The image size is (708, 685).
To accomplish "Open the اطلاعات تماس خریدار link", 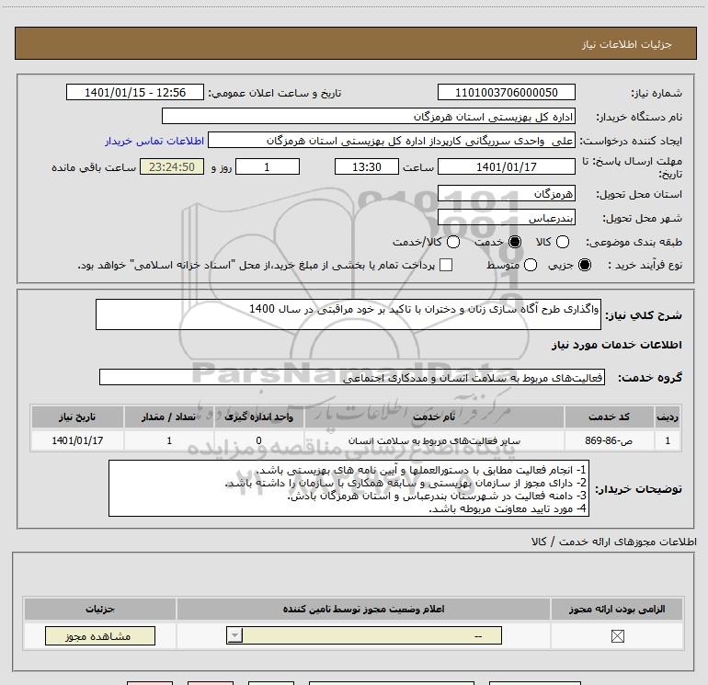I will [154, 141].
